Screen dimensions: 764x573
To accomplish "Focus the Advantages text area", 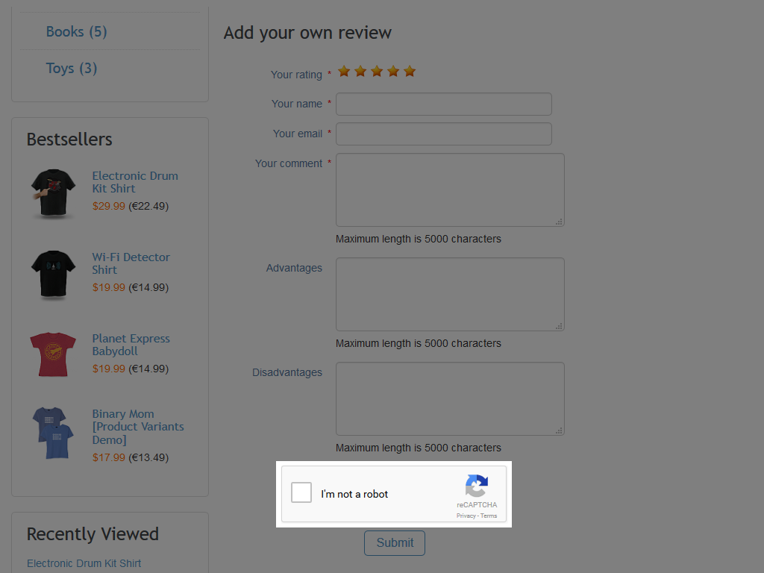I will (x=450, y=294).
